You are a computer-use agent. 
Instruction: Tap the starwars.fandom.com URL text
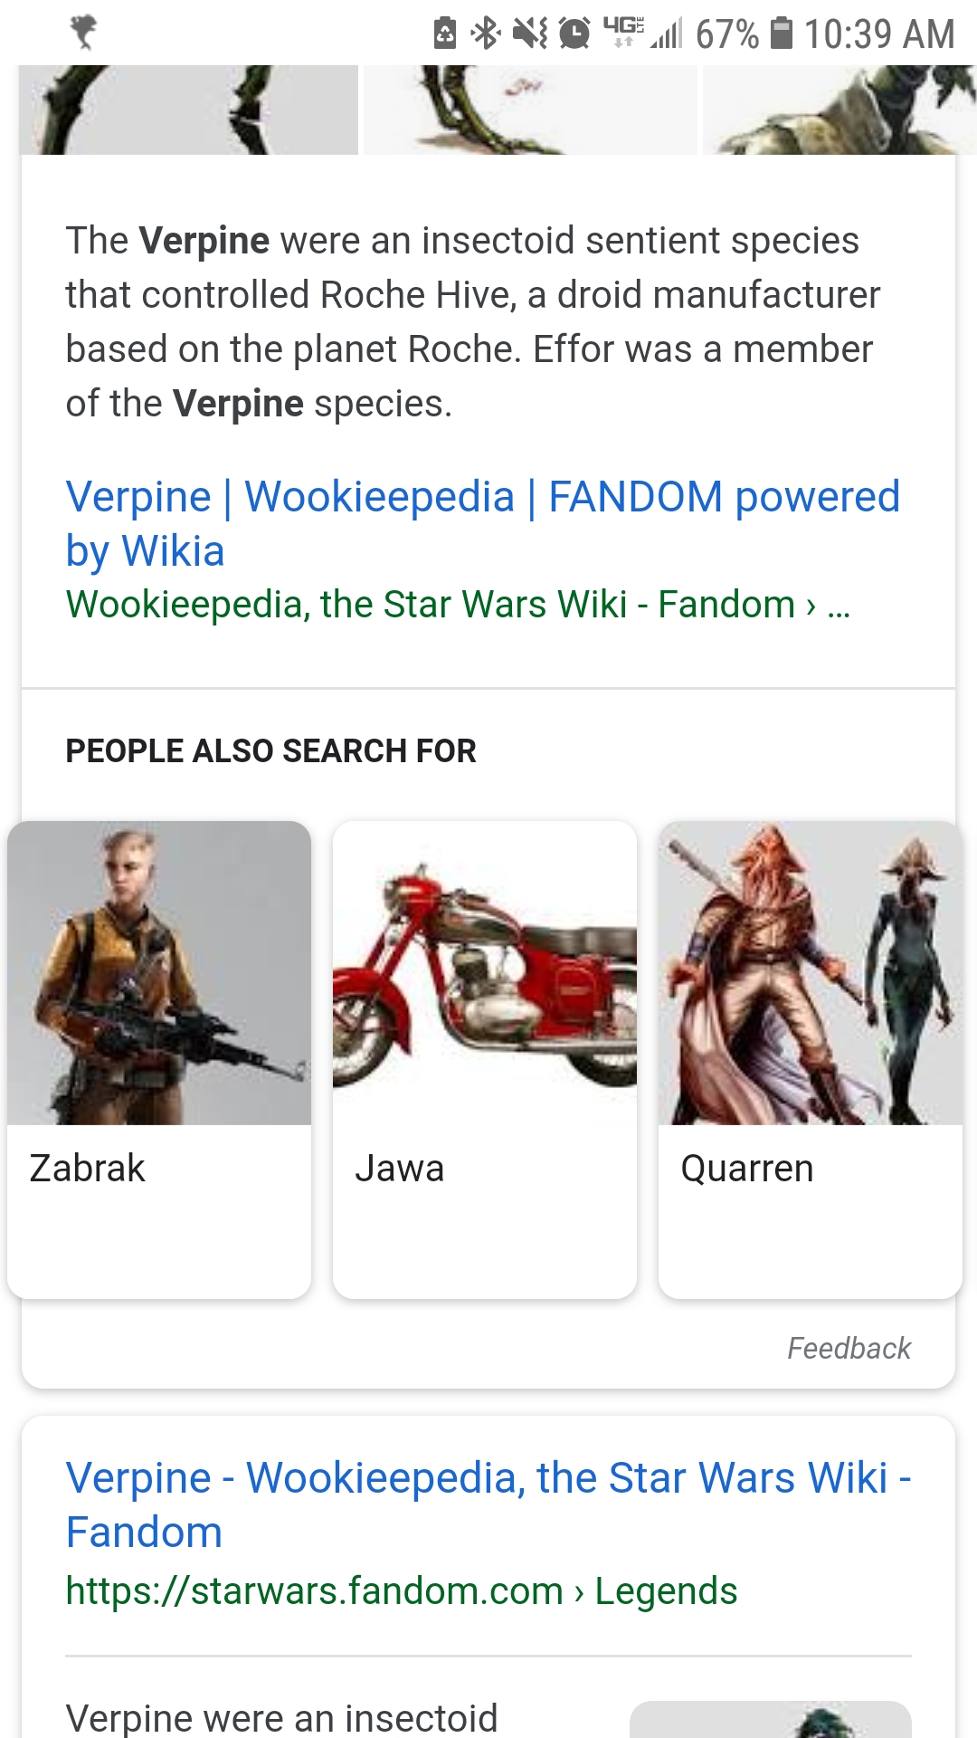[x=312, y=1590]
